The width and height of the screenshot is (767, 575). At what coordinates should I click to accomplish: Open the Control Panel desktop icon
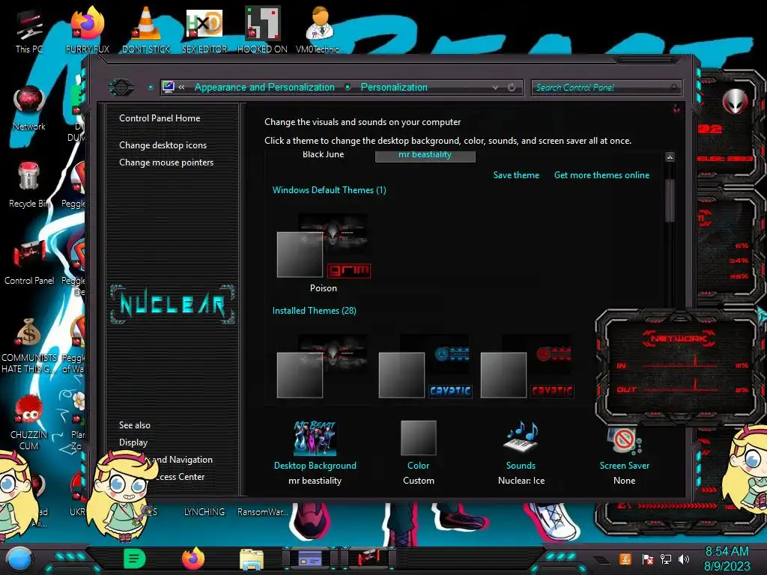click(29, 263)
